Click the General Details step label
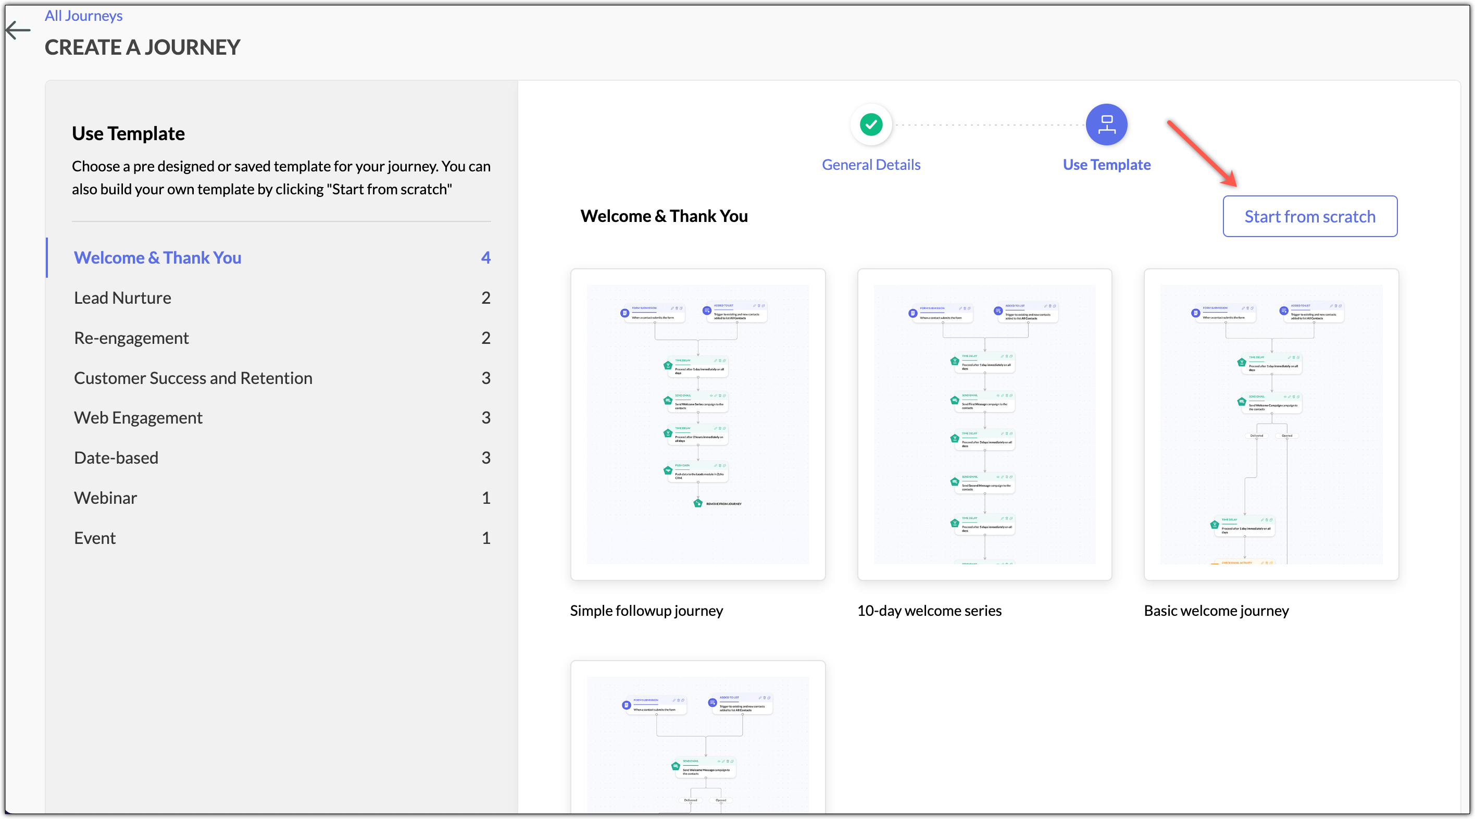 point(871,165)
